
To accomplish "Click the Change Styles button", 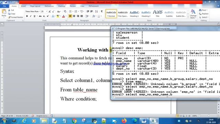I will (x=193, y=14).
